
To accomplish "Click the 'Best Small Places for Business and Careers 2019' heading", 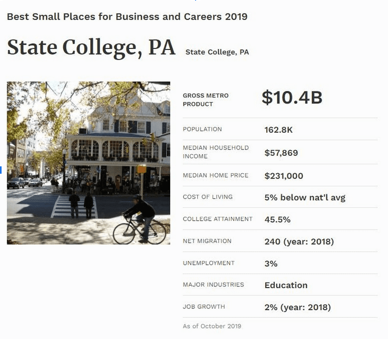I will tap(127, 16).
